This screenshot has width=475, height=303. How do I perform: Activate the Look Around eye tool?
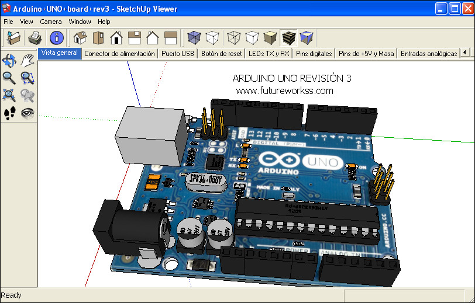(27, 113)
